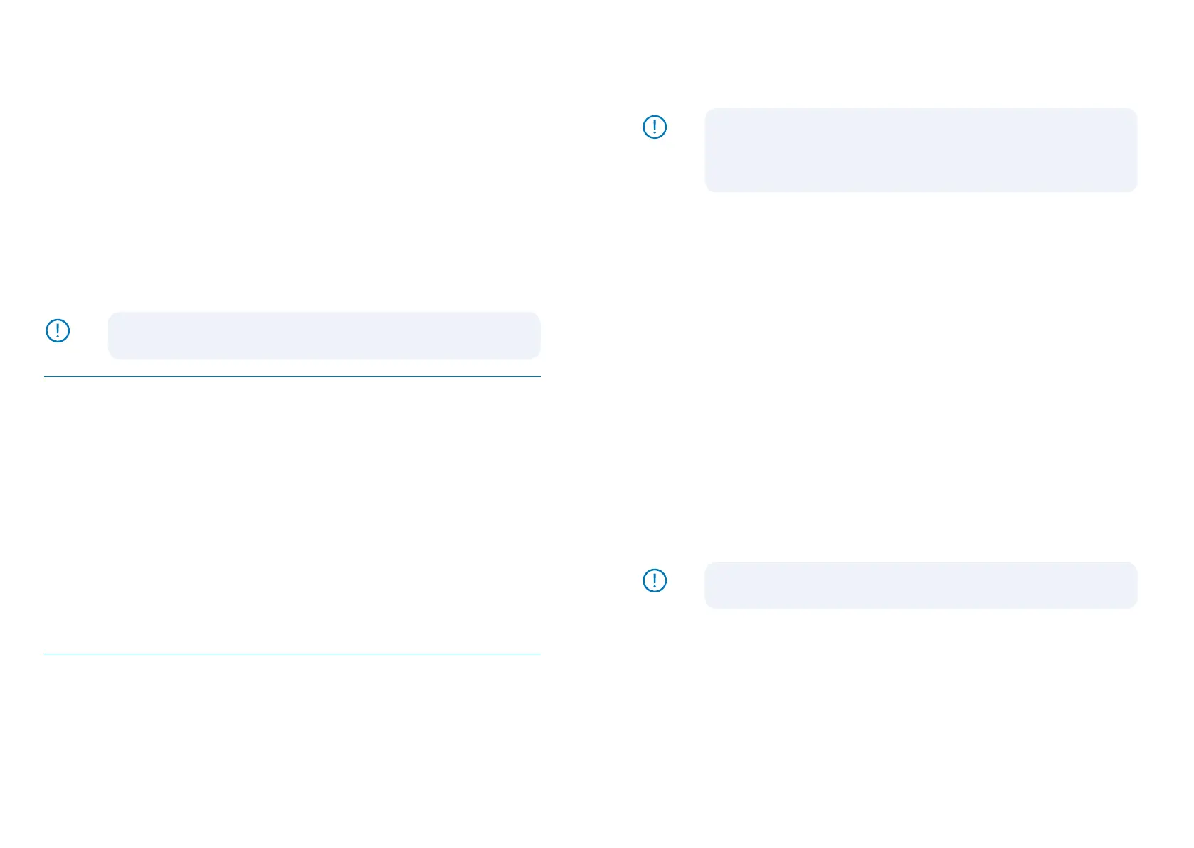Click the exclamation notice icon in the left column
The image size is (1194, 848).
pos(58,330)
